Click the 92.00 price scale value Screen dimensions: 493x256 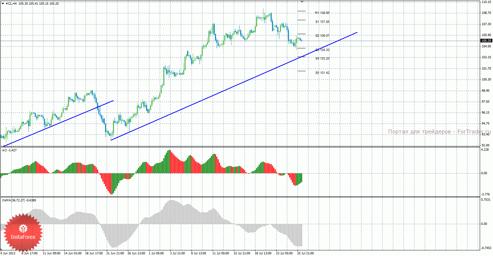pyautogui.click(x=486, y=145)
